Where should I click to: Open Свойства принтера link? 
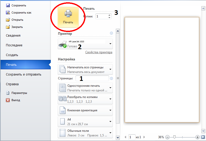pyautogui.click(x=99, y=52)
